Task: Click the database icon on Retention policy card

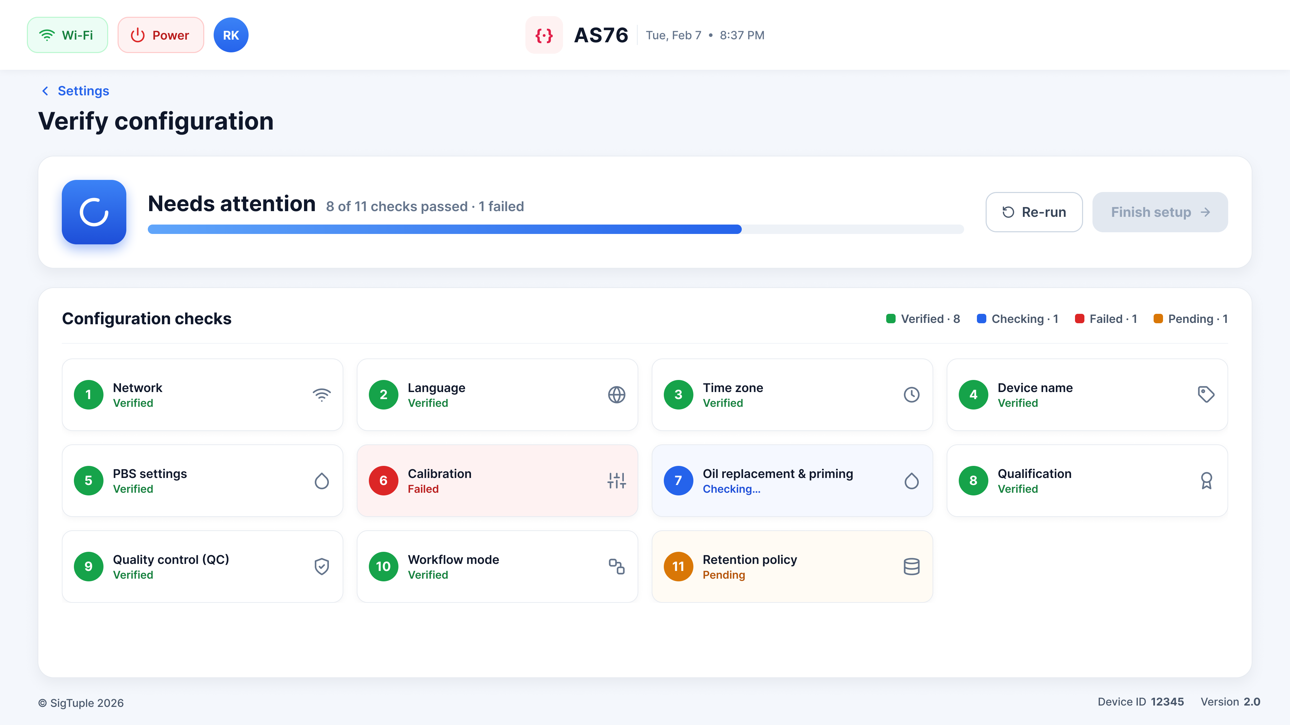Action: pos(911,566)
